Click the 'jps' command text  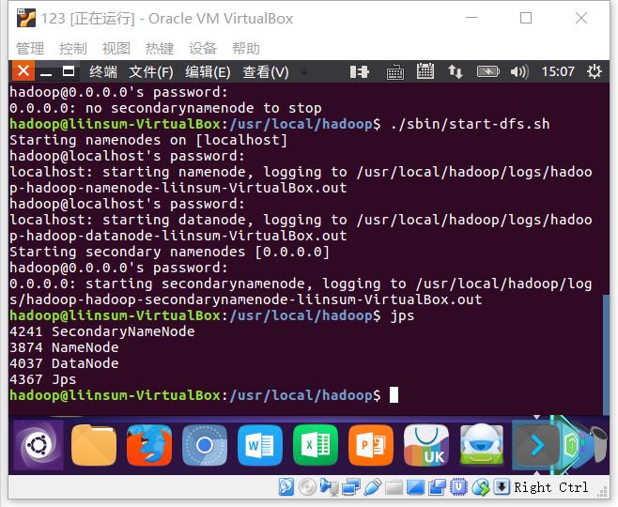402,315
